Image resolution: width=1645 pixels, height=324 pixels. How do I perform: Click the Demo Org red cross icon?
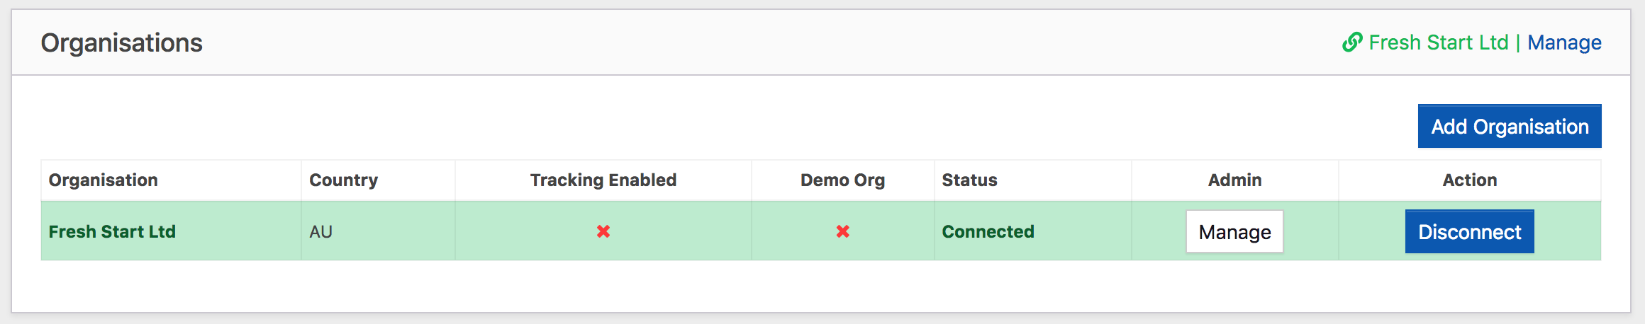[x=843, y=231]
